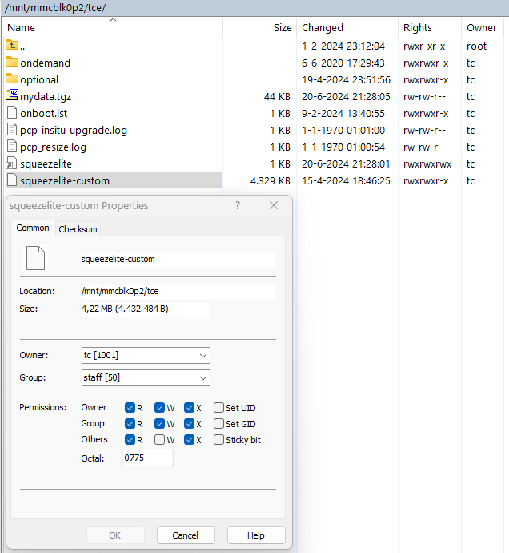Click the squeezelite symlink icon
Screen dimensions: 509x553
pyautogui.click(x=12, y=163)
